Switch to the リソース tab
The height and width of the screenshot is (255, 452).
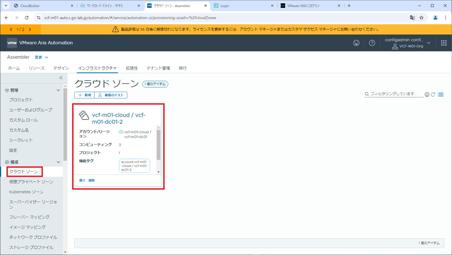[x=37, y=68]
